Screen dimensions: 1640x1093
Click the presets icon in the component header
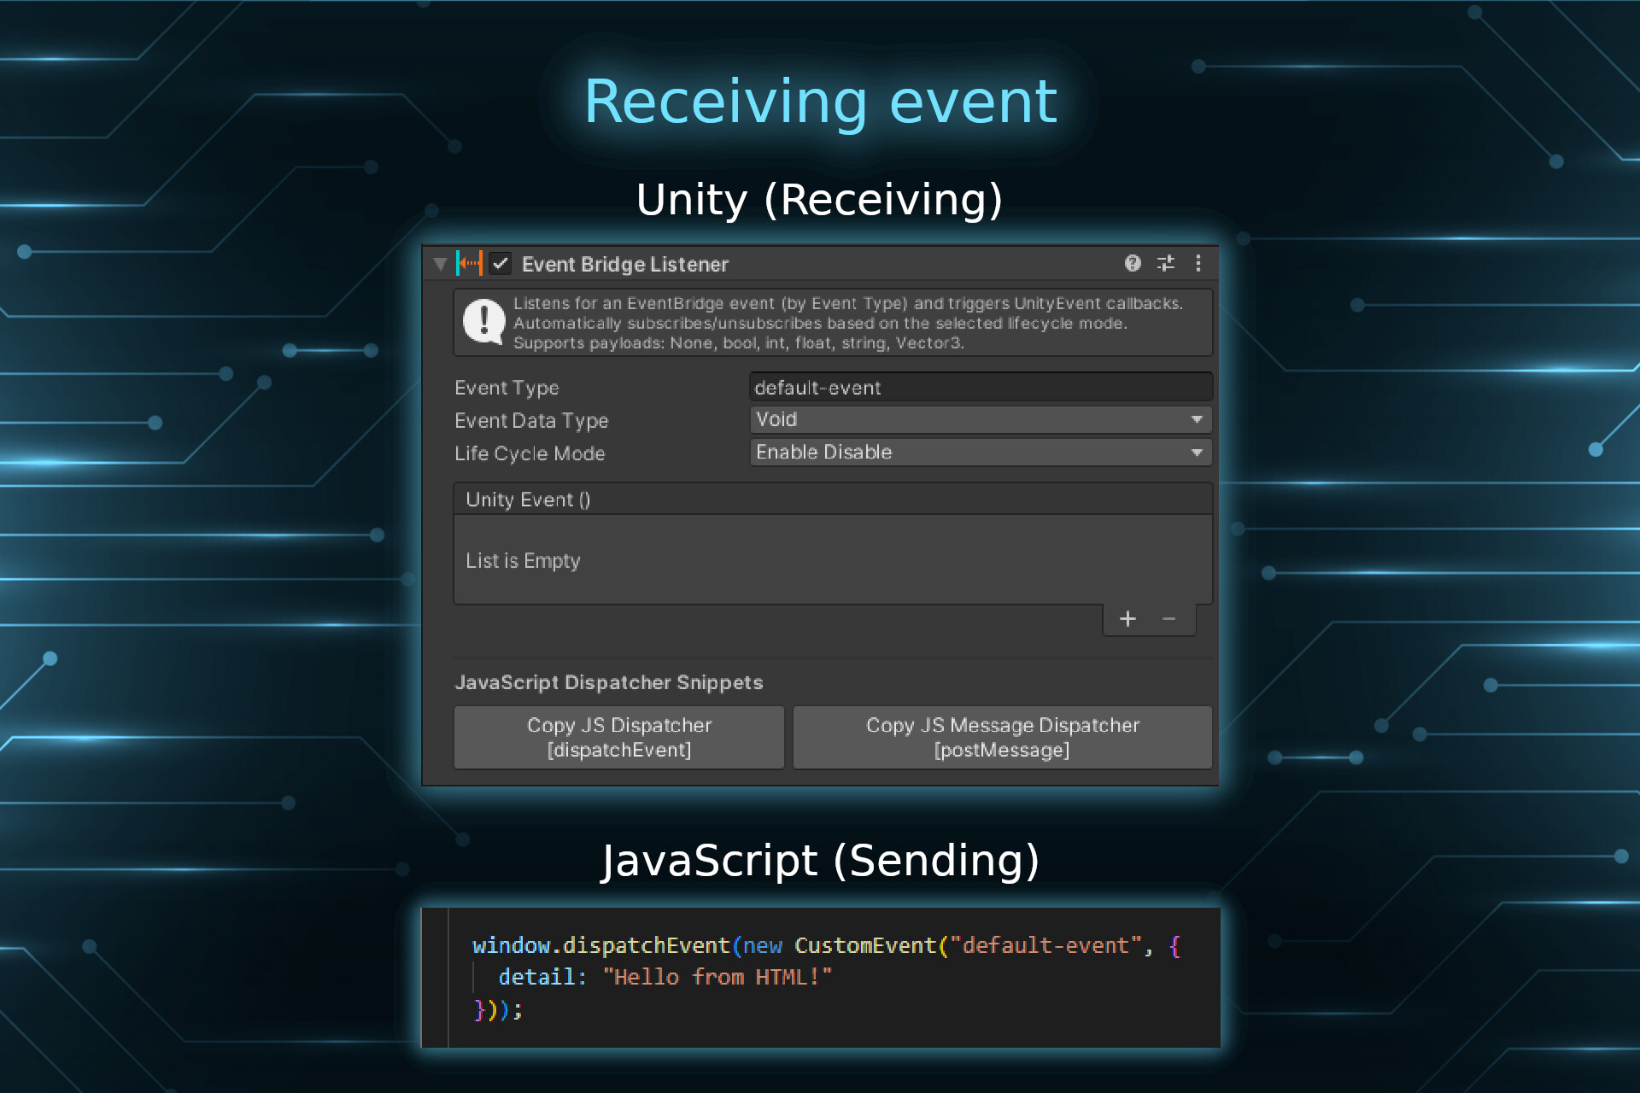click(x=1165, y=264)
